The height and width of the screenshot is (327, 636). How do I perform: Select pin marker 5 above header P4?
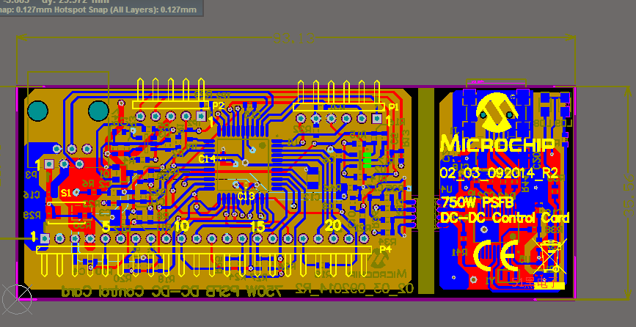point(106,226)
